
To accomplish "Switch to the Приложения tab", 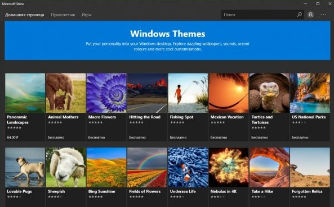I will pos(63,15).
